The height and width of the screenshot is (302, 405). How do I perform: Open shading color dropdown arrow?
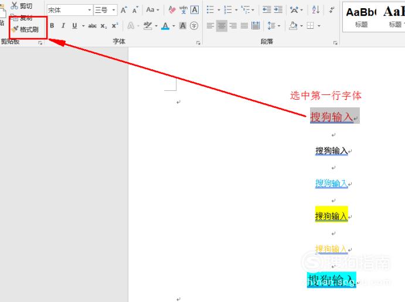click(x=301, y=26)
